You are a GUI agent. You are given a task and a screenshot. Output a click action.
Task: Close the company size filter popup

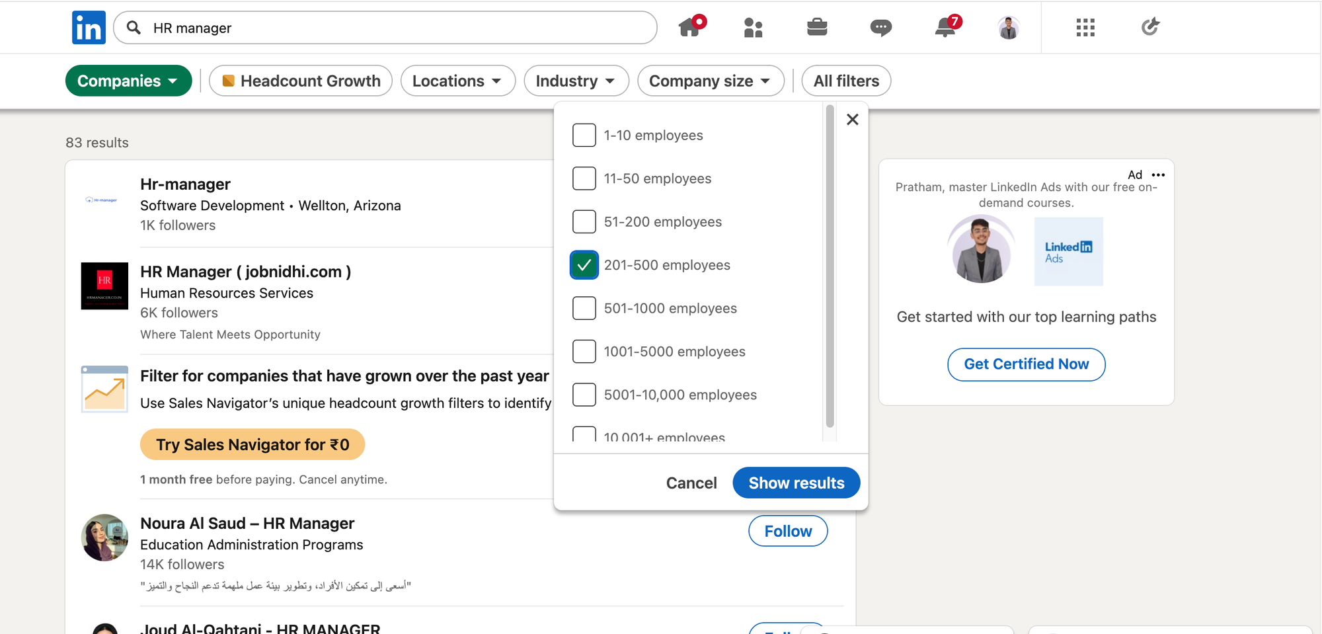(853, 120)
